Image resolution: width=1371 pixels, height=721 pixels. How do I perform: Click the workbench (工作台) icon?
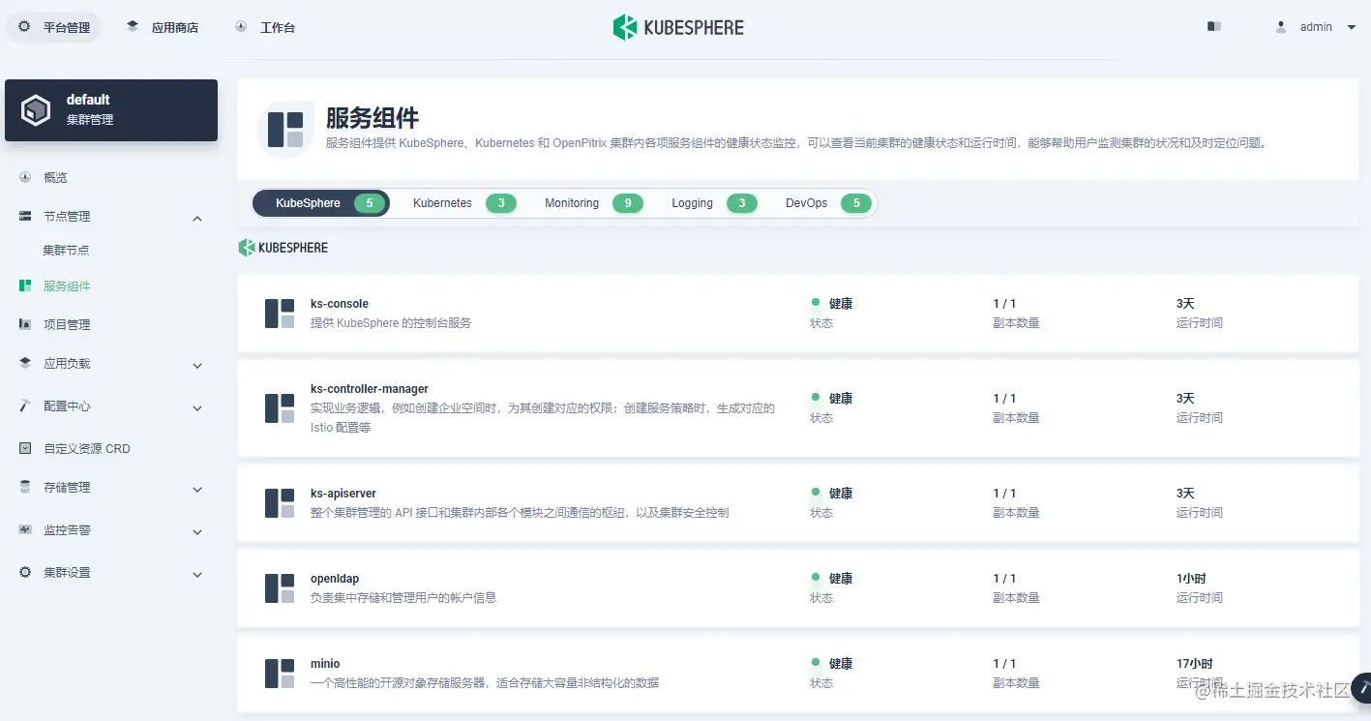(241, 27)
